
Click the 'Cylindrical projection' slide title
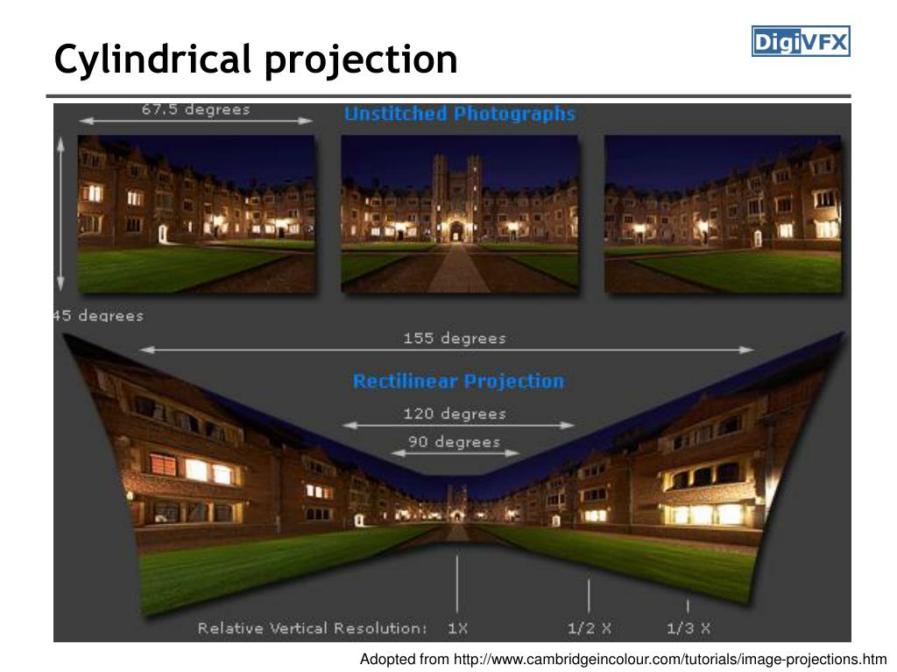[256, 60]
